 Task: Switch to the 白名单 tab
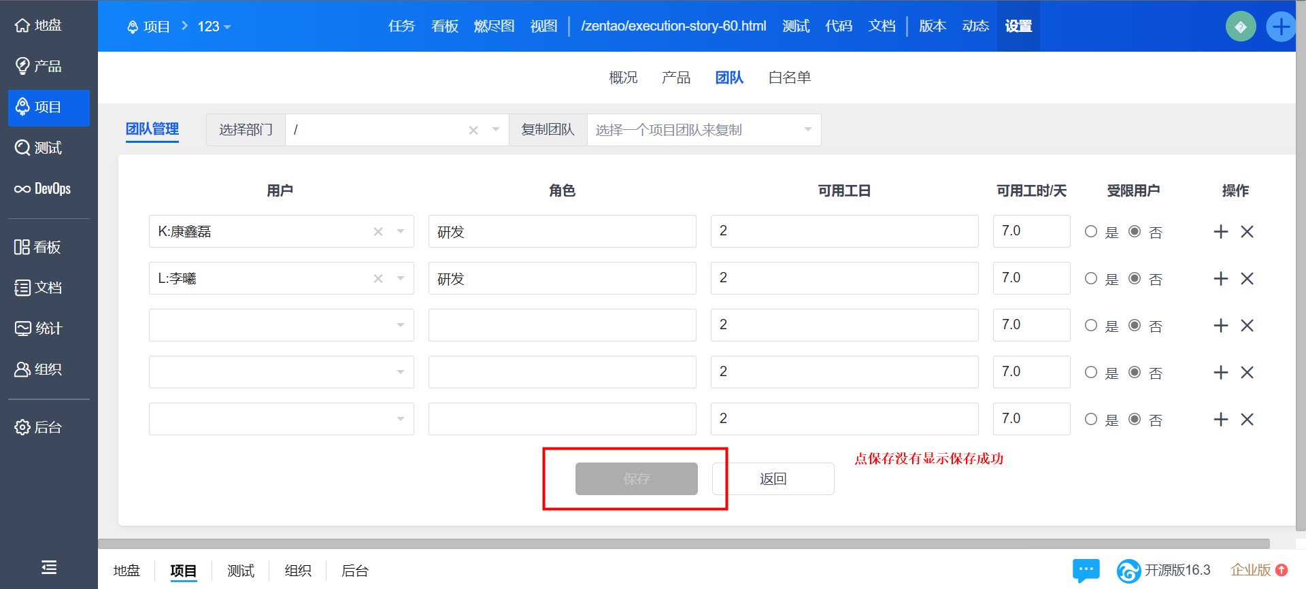[x=789, y=78]
